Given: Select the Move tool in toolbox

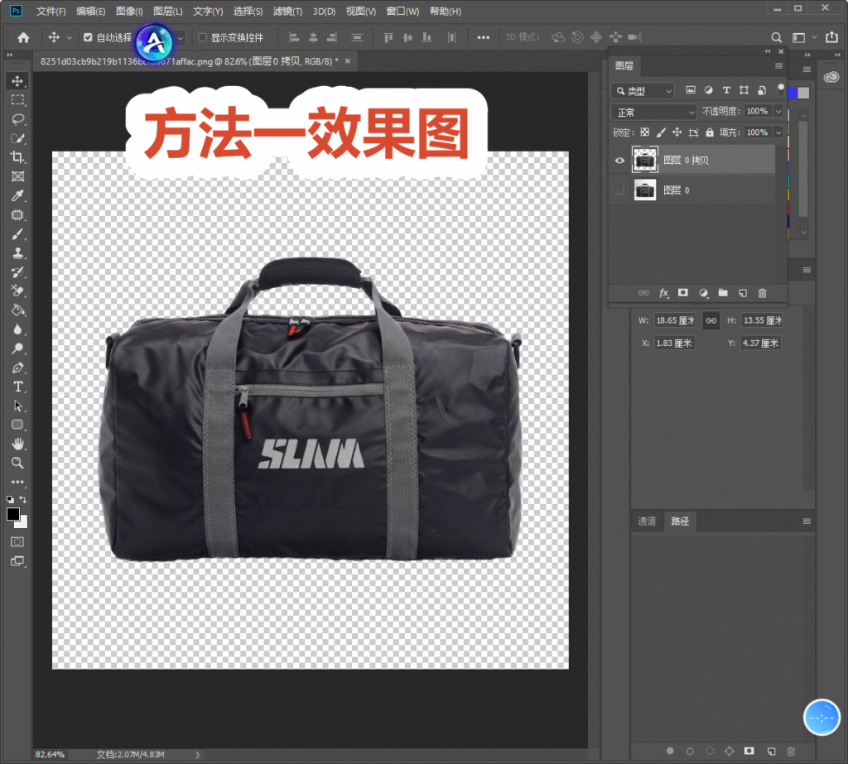Looking at the screenshot, I should (x=17, y=81).
